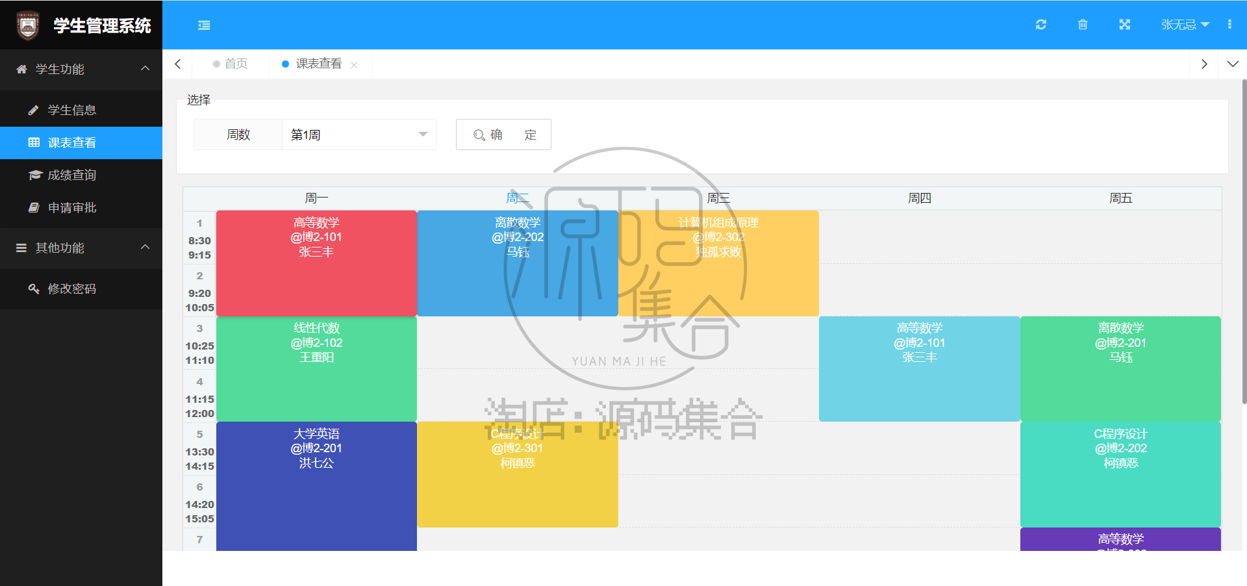This screenshot has width=1247, height=586.
Task: Click the 周五 column header
Action: tap(1120, 198)
